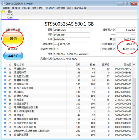Click the blue status dot for attribute BF
Screen dimensions: 139x140
tap(5, 104)
